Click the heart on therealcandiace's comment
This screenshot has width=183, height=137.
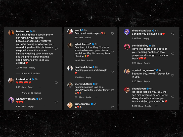point(173,34)
